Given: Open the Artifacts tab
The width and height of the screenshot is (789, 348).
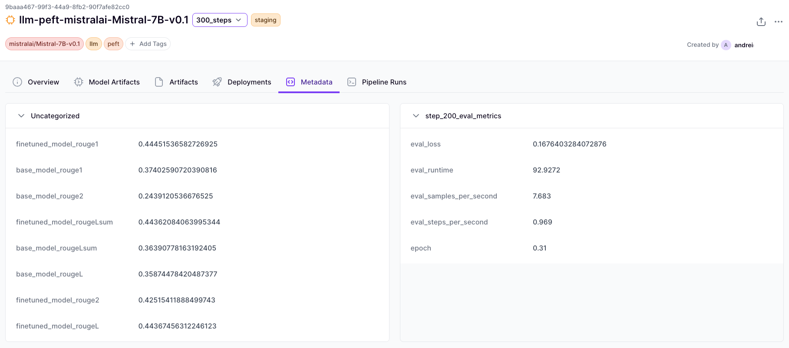Looking at the screenshot, I should 176,82.
